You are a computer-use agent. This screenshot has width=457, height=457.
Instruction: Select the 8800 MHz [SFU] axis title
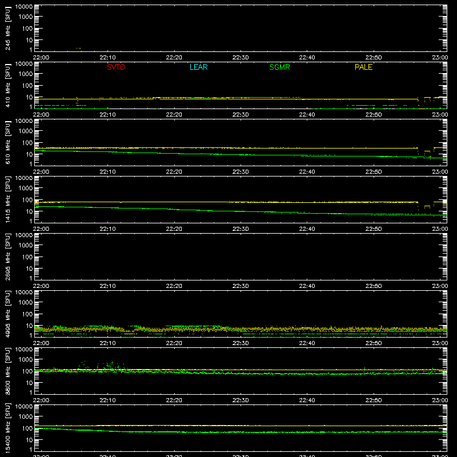[7, 371]
